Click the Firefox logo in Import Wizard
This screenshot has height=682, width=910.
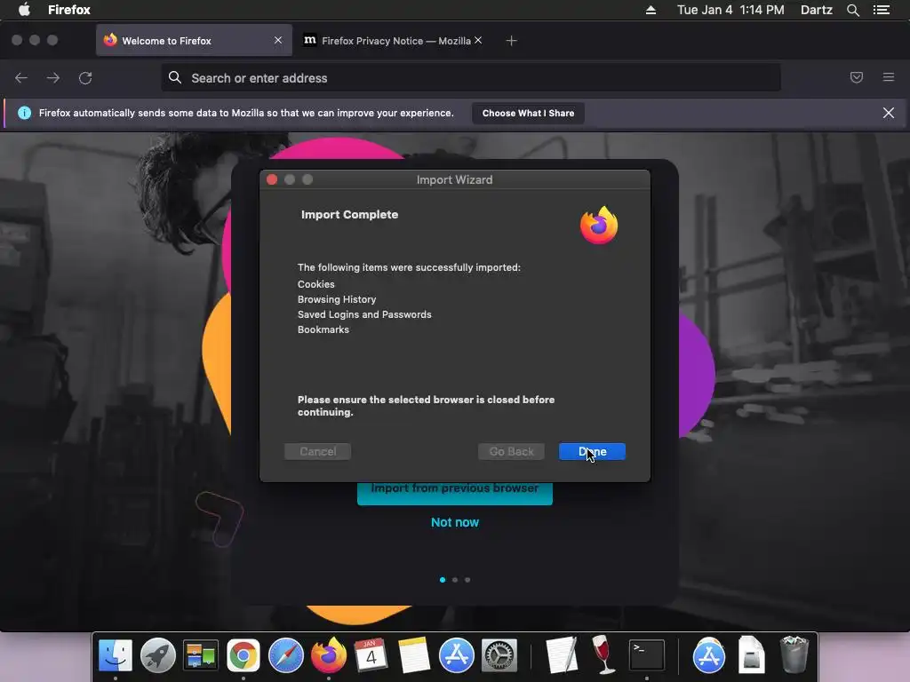tap(599, 226)
